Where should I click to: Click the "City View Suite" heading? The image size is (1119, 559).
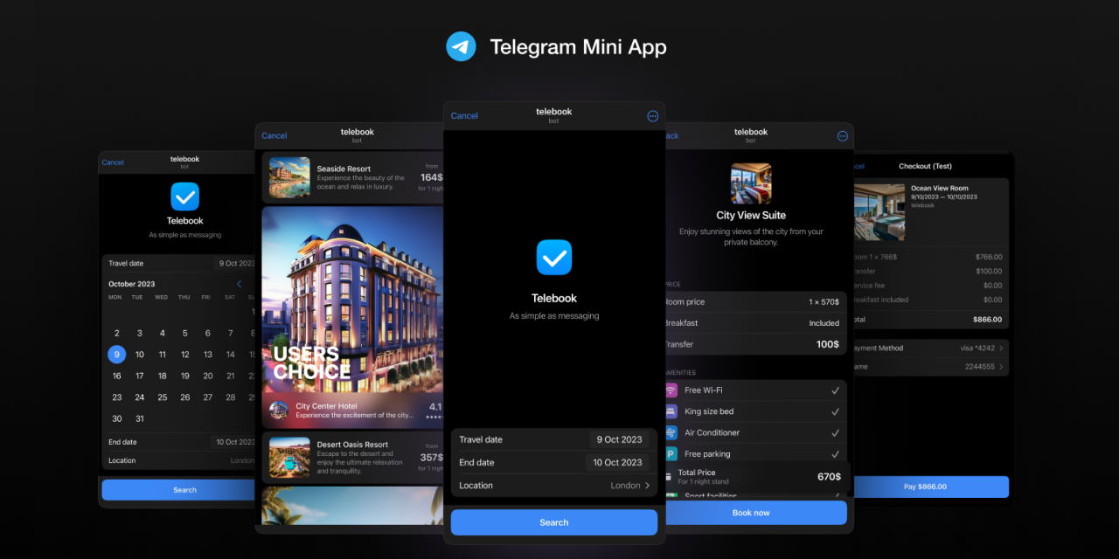tap(751, 216)
